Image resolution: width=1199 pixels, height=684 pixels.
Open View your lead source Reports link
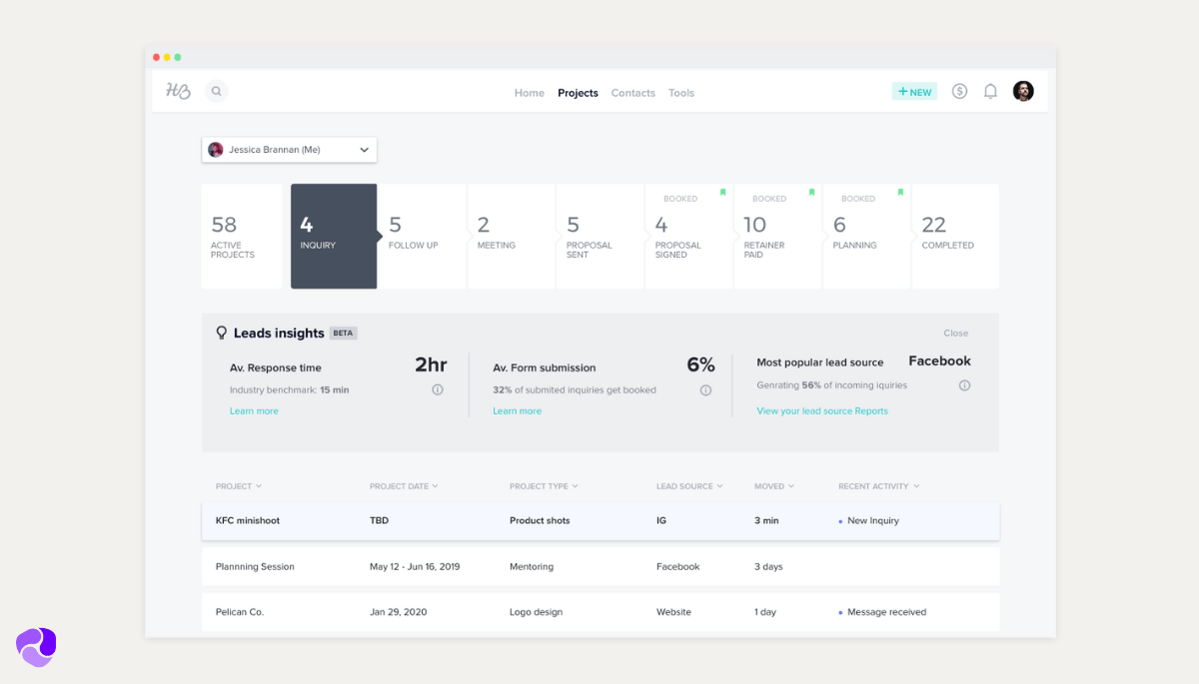[x=821, y=411]
